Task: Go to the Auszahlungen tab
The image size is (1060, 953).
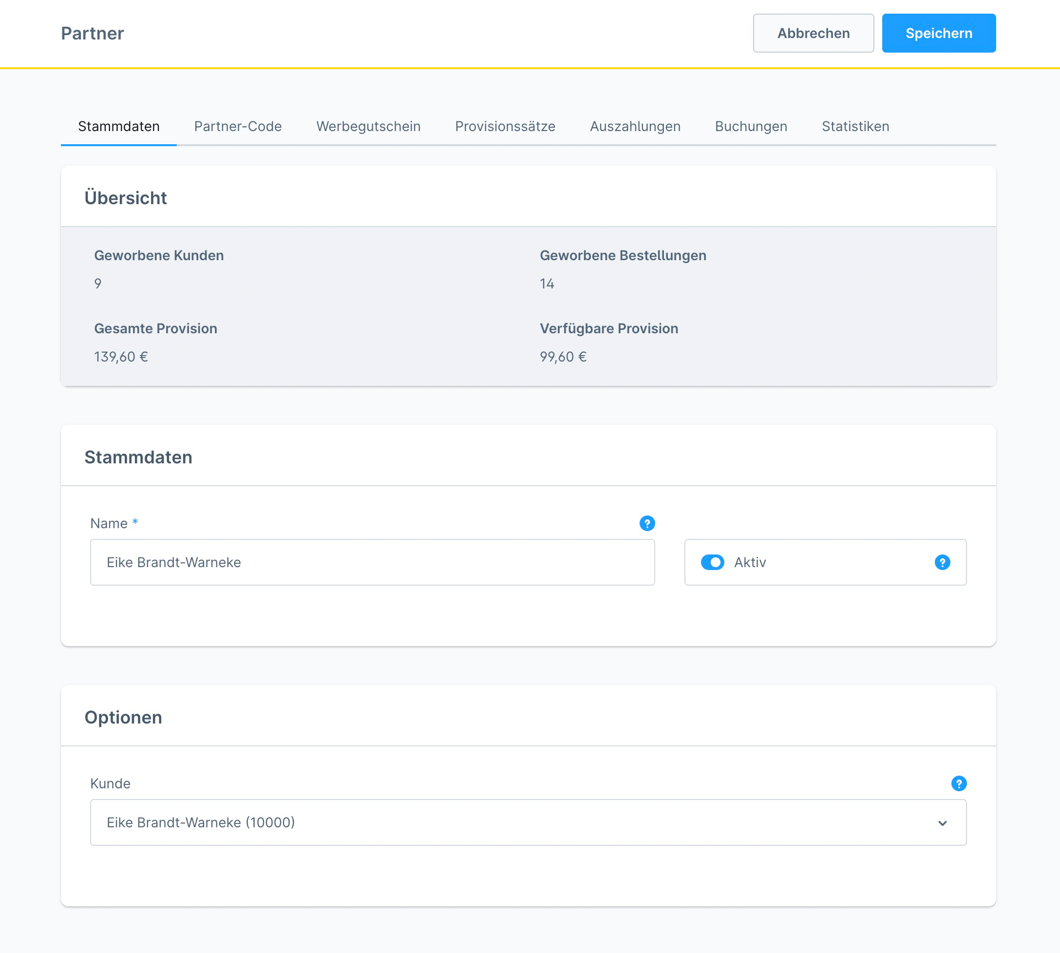Action: 635,126
